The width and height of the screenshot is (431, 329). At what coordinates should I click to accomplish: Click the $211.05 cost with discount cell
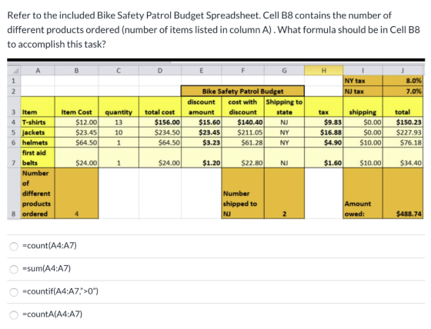[242, 132]
